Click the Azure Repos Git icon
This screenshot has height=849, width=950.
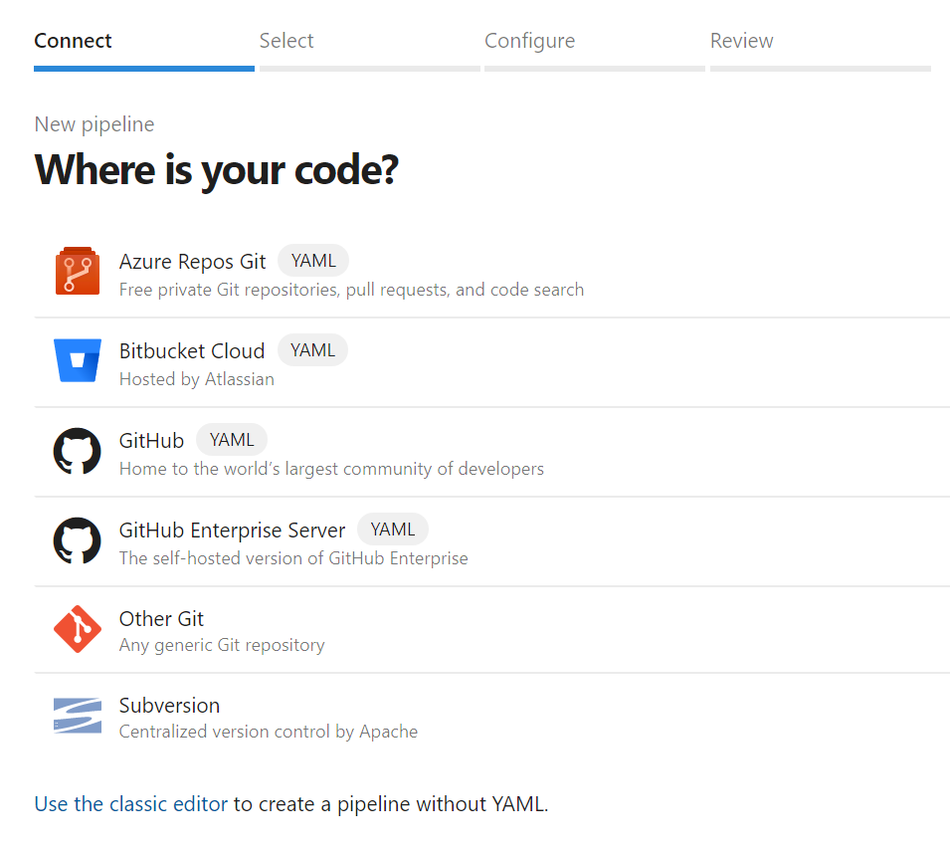pyautogui.click(x=78, y=272)
